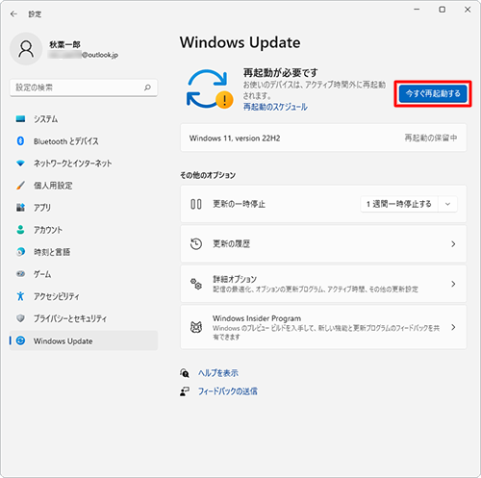Select Windows Update in the sidebar

[84, 340]
